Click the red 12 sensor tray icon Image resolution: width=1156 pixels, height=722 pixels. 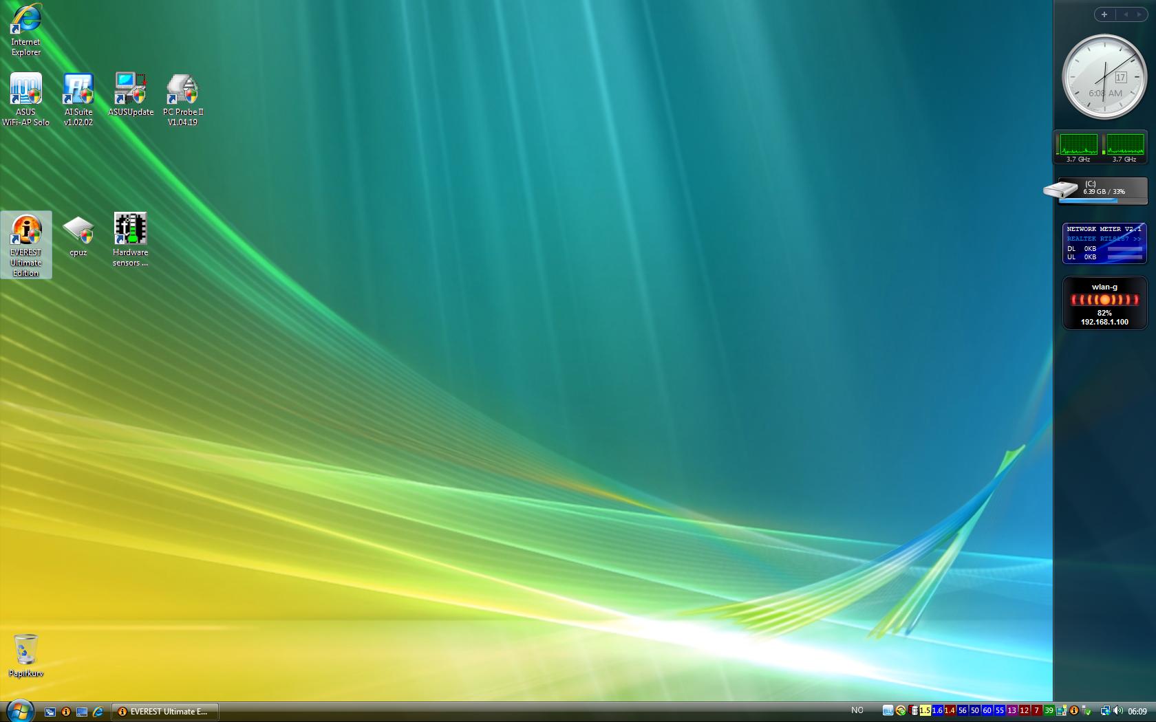coord(1024,710)
